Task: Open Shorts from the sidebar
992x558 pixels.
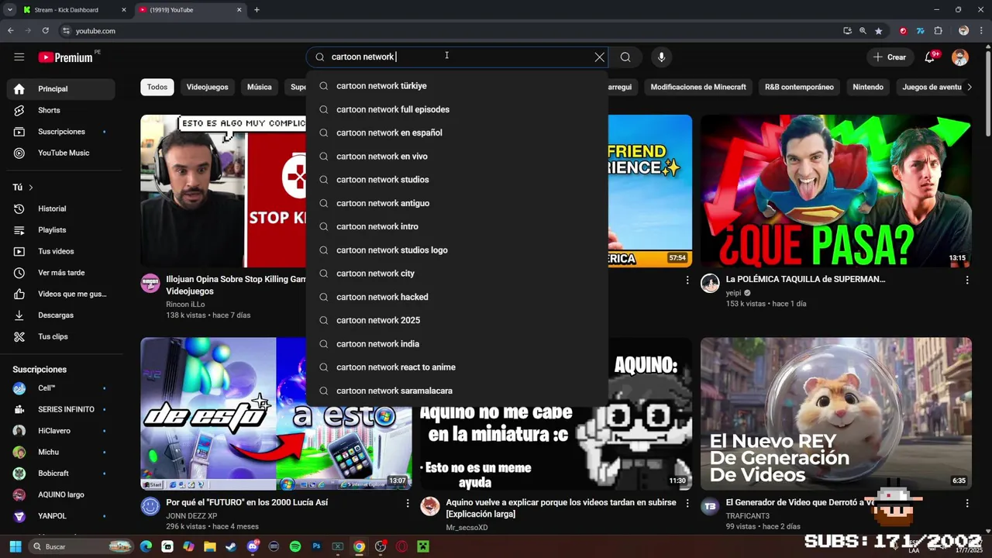Action: (x=60, y=110)
